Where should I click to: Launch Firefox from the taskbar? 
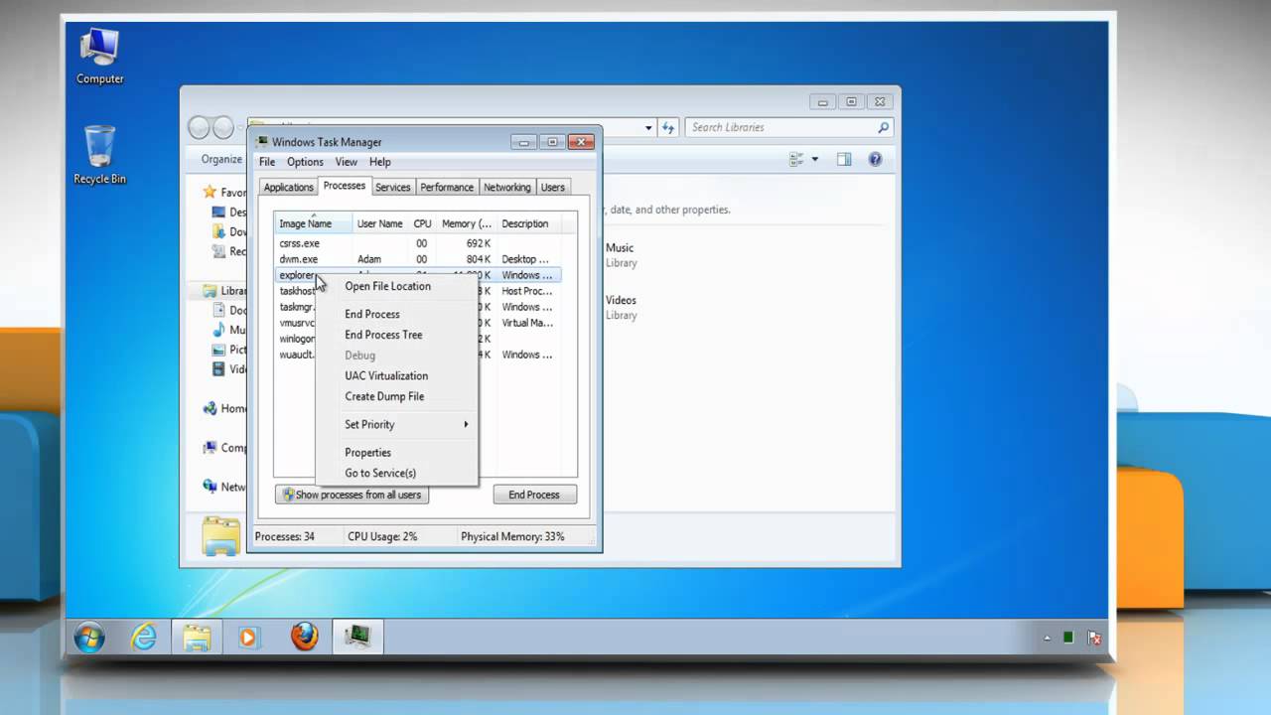coord(304,638)
